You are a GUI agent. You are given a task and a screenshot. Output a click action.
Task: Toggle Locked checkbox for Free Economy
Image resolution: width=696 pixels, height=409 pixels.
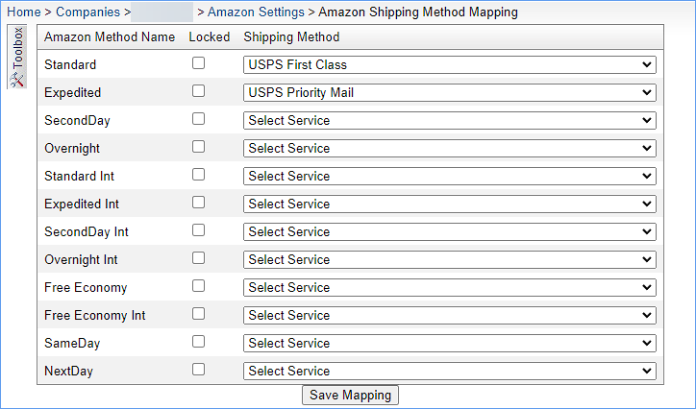pos(198,286)
